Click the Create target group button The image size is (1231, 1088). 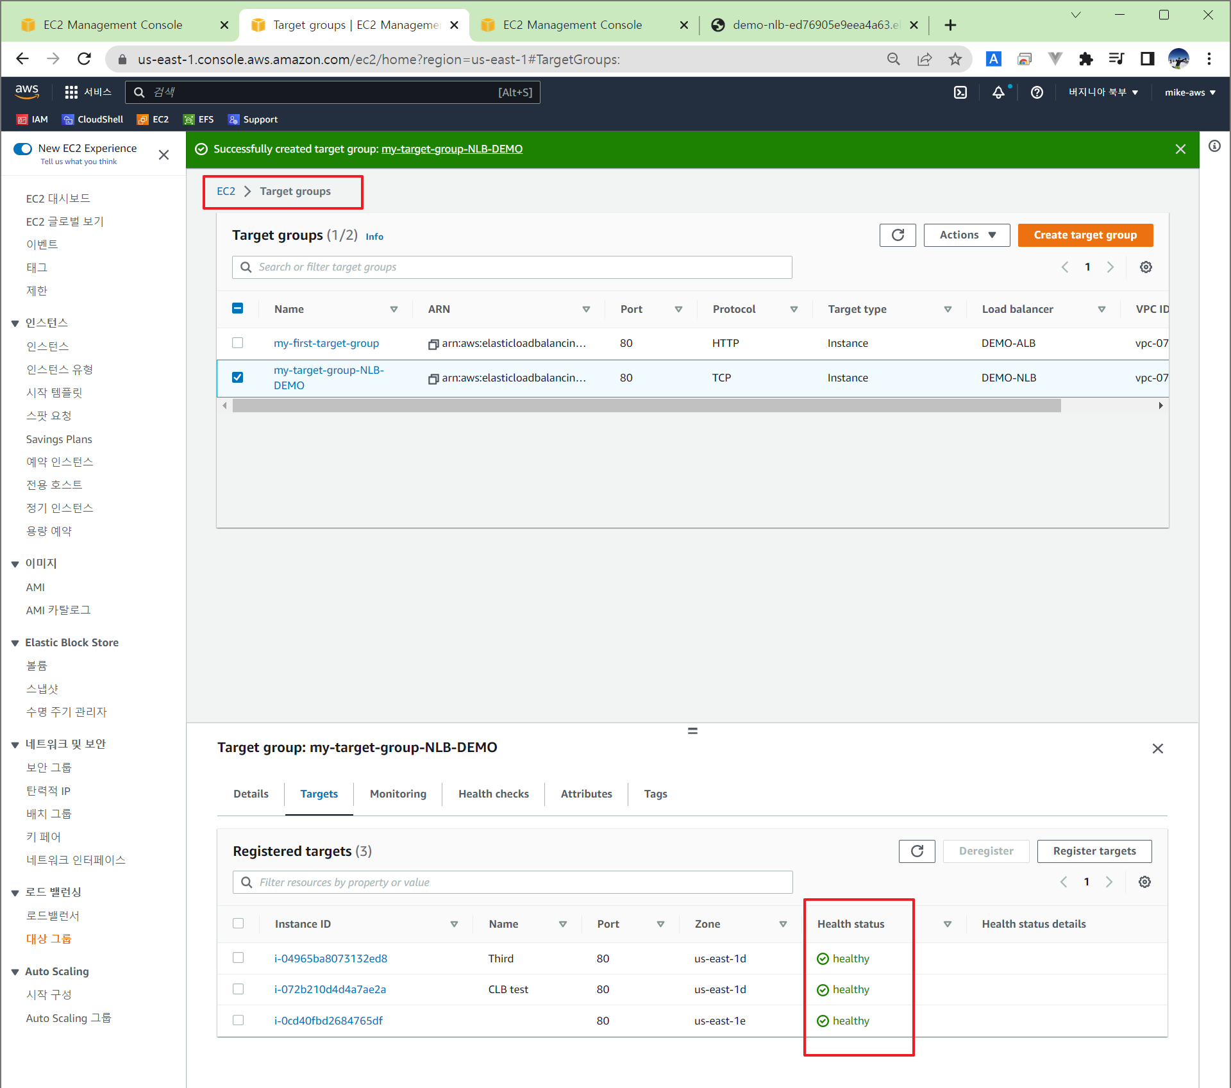[1084, 235]
